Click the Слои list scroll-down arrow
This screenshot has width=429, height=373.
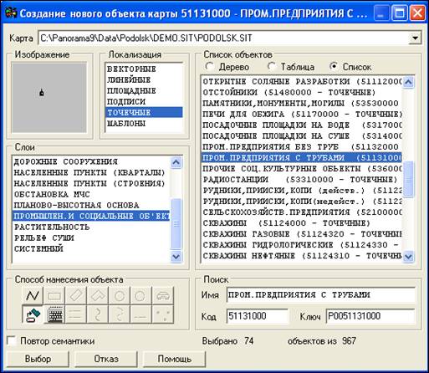[176, 257]
